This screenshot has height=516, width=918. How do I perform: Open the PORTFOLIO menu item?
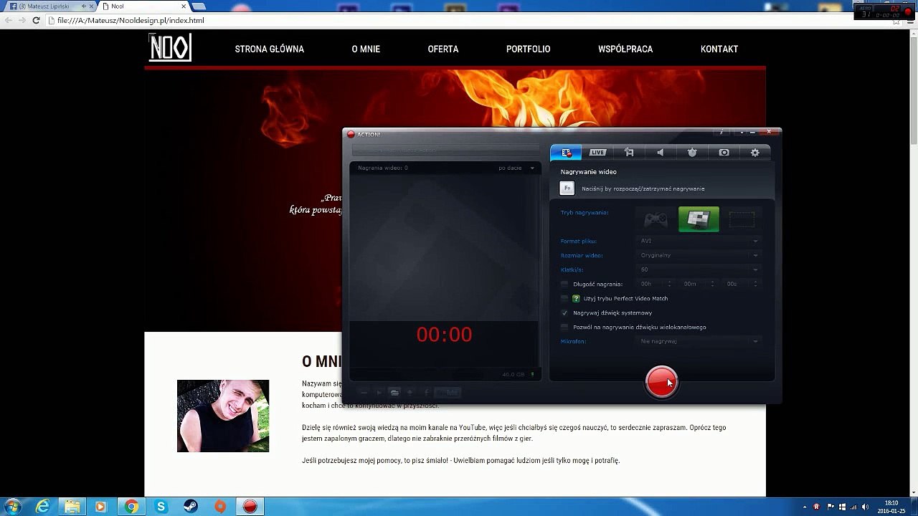529,49
